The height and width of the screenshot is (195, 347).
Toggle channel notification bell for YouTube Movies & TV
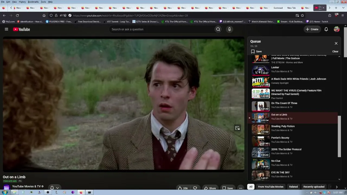[52, 188]
